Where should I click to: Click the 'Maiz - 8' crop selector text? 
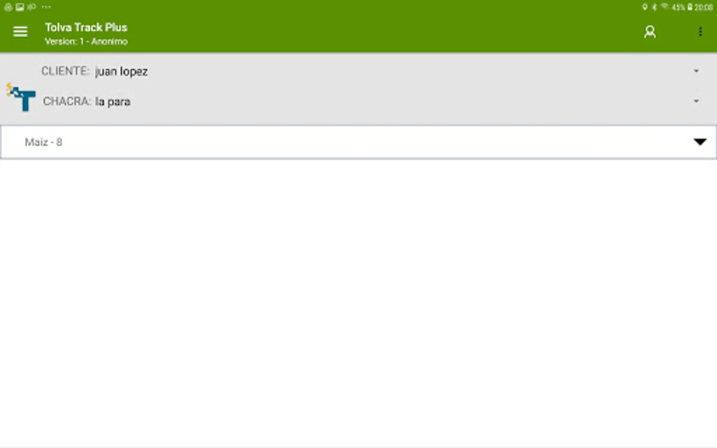click(x=44, y=142)
